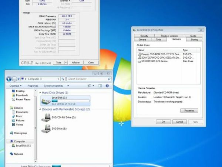Image resolution: width=222 pixels, height=167 pixels.
Task: Click Close button in CPU-Z
Action: point(91,63)
